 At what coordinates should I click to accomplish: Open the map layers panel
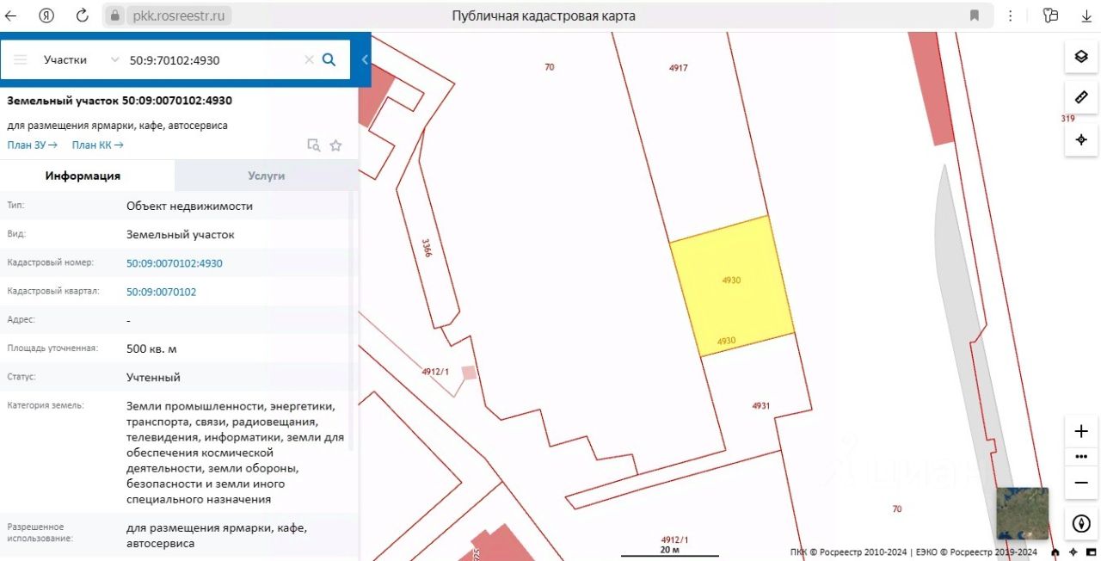[x=1080, y=57]
